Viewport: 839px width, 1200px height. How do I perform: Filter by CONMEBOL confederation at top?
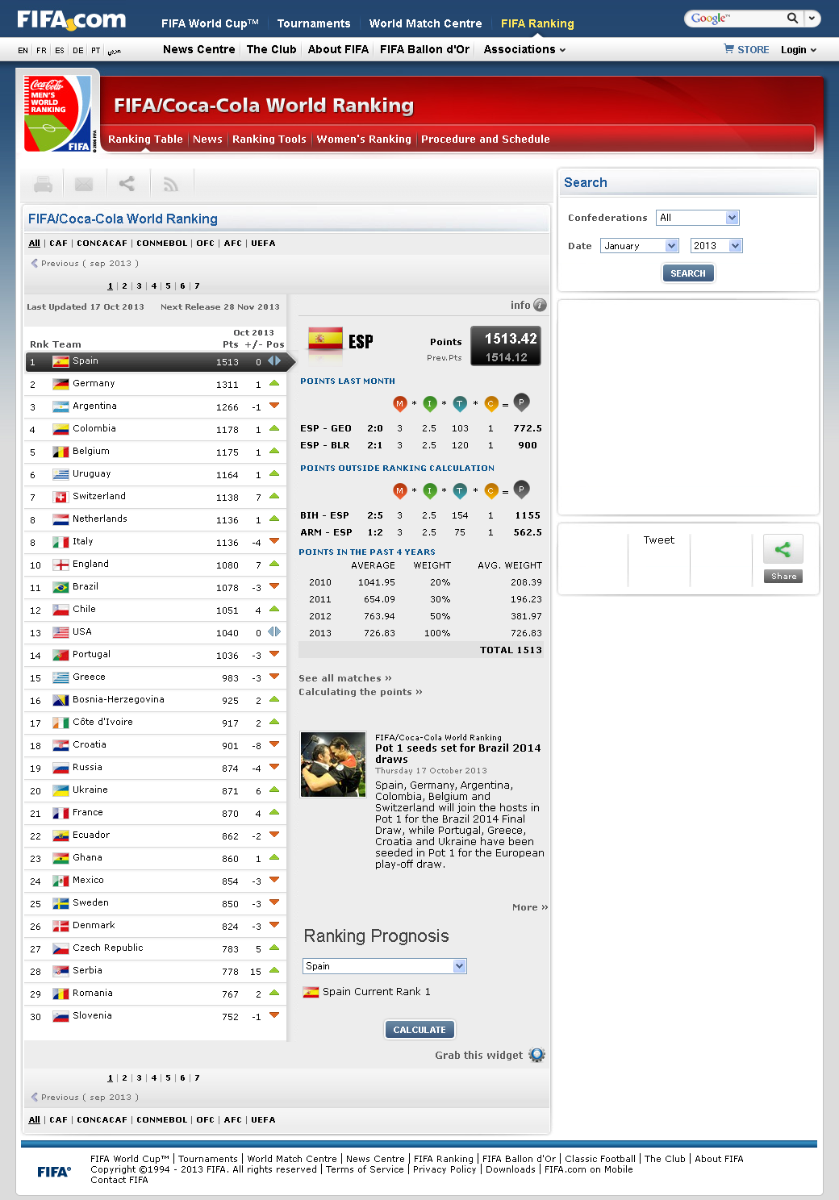tap(162, 243)
